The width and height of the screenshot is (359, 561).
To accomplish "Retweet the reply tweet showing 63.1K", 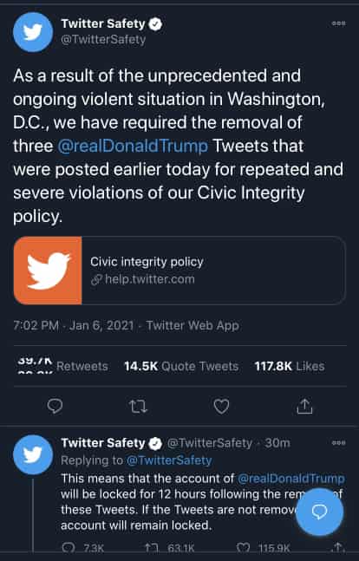I will click(169, 548).
